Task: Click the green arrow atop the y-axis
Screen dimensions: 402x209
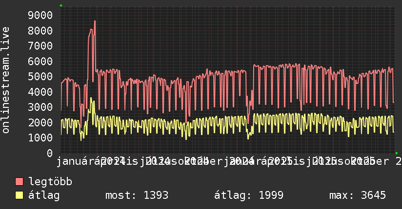Action: (x=61, y=5)
